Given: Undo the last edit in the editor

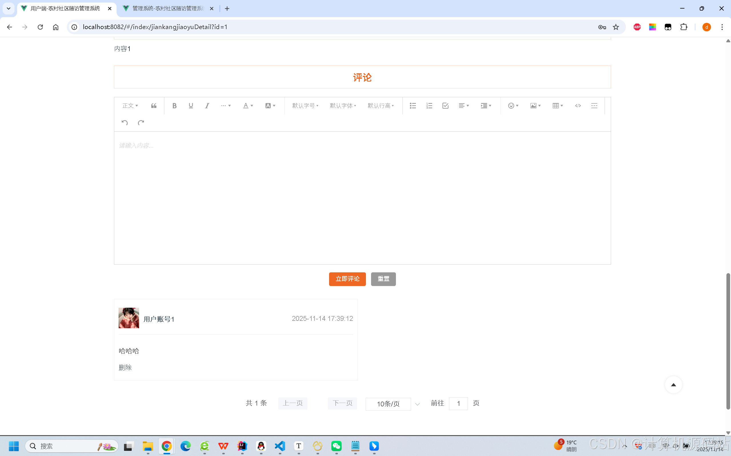Looking at the screenshot, I should pos(125,122).
